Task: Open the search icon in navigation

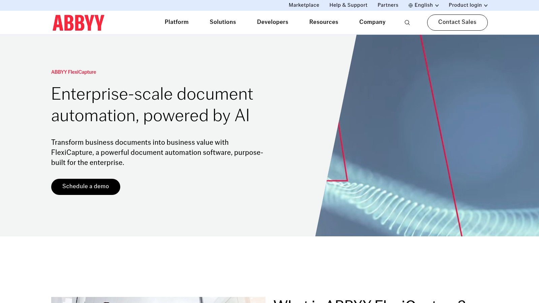Action: click(407, 23)
